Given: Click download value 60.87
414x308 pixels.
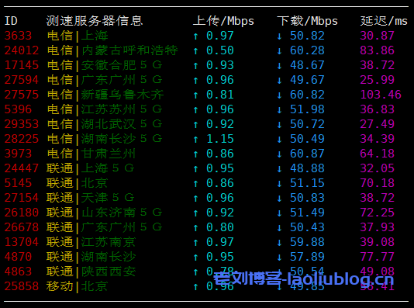Looking at the screenshot, I should (x=307, y=154).
